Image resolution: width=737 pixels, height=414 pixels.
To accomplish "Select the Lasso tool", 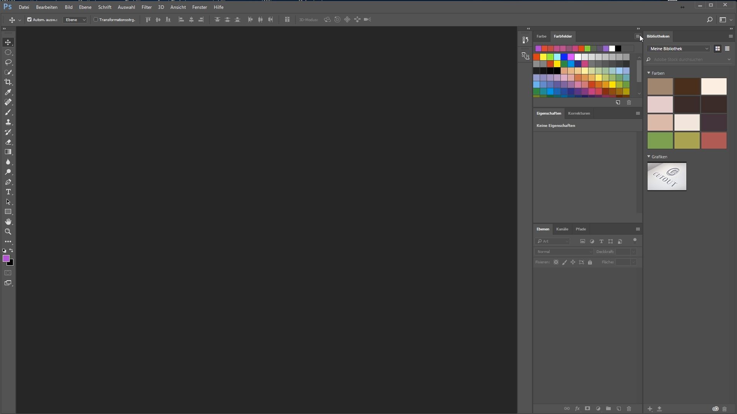I will [8, 62].
